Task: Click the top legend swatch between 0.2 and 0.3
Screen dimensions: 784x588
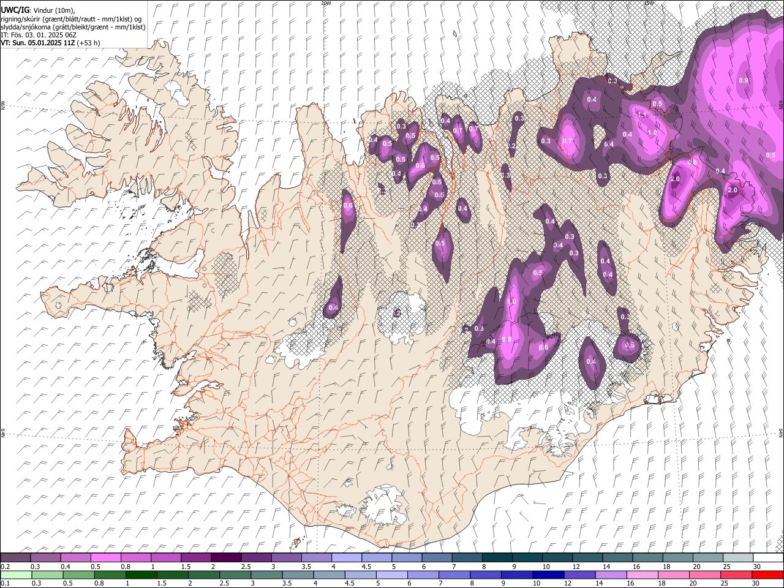Action: point(15,557)
